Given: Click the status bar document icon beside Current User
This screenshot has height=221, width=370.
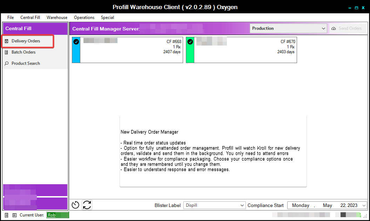Looking at the screenshot, I should 14,215.
